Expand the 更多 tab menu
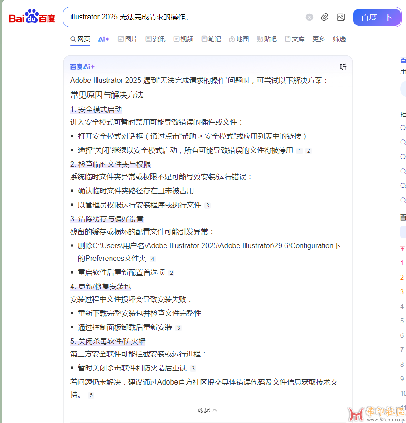This screenshot has height=423, width=406. [x=319, y=39]
